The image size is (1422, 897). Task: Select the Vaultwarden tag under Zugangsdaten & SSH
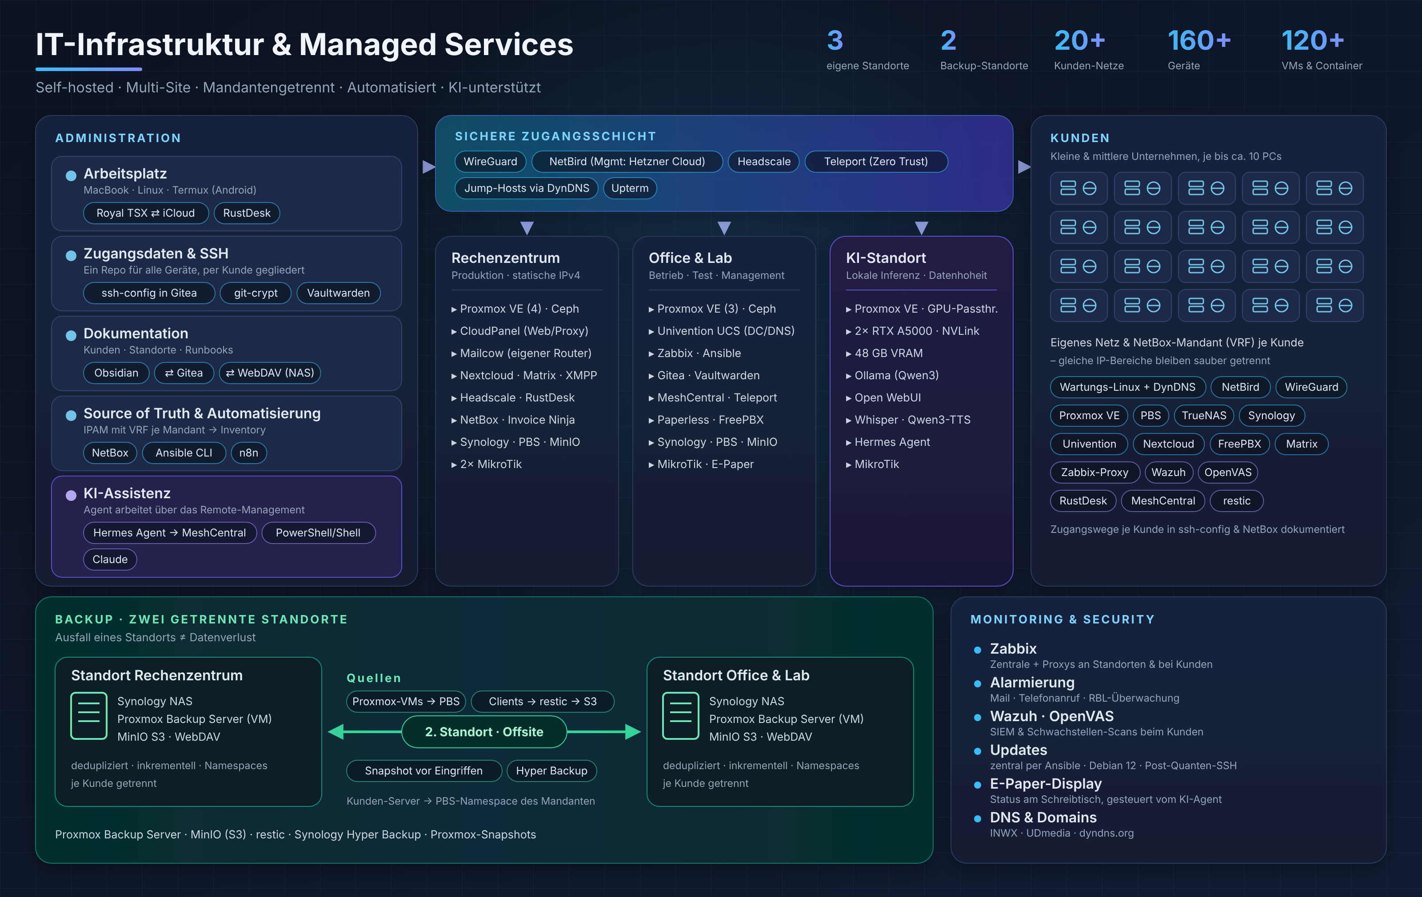click(338, 293)
